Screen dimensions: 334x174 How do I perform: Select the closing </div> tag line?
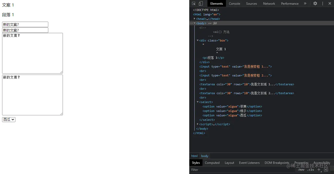(x=205, y=62)
